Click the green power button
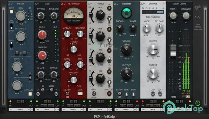Image resolution: width=209 pixels, height=119 pixels. tap(198, 103)
